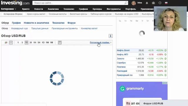The width and height of the screenshot is (188, 106).
Task: Select 30 minute chart interval
Action: point(31,42)
